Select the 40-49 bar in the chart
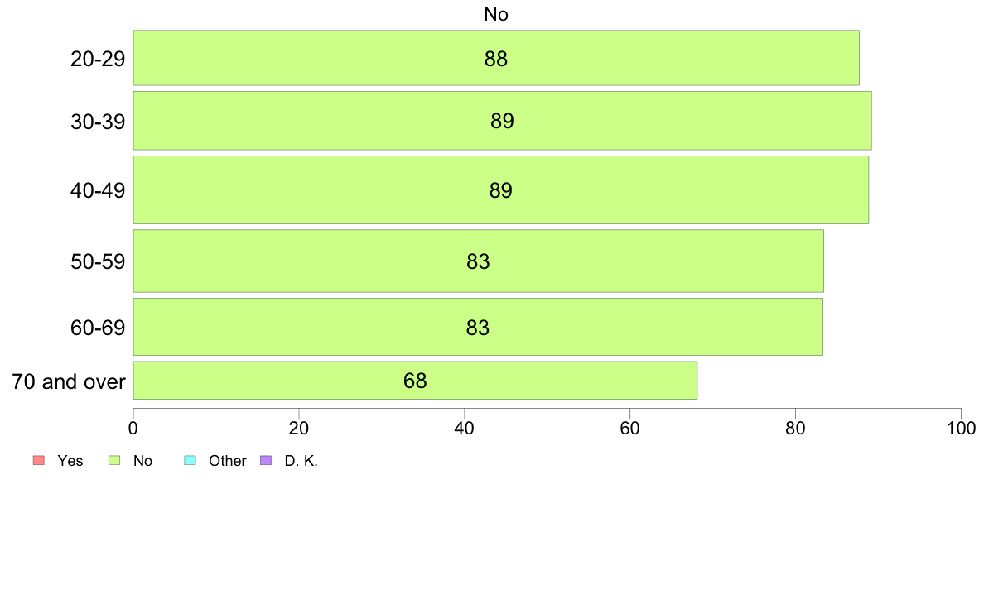The width and height of the screenshot is (984, 609). click(501, 189)
